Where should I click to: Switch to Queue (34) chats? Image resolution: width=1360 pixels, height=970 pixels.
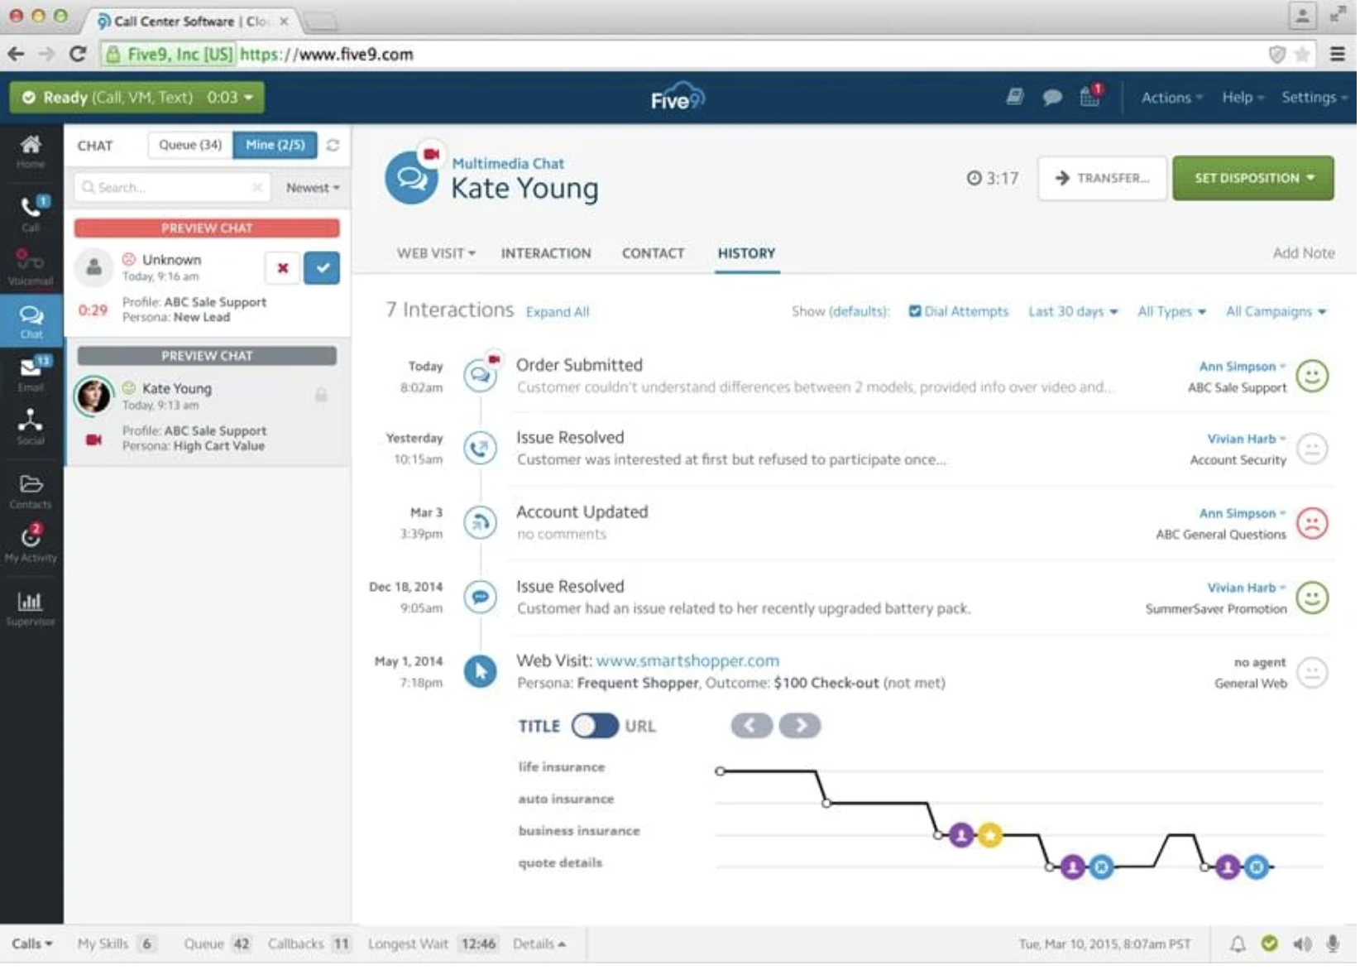[190, 146]
